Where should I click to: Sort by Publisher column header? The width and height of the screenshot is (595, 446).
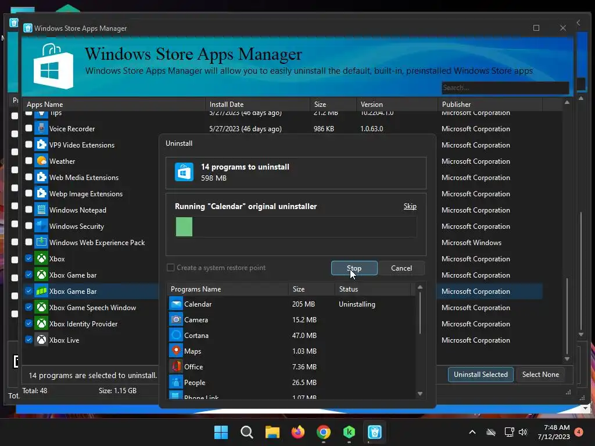click(x=490, y=105)
